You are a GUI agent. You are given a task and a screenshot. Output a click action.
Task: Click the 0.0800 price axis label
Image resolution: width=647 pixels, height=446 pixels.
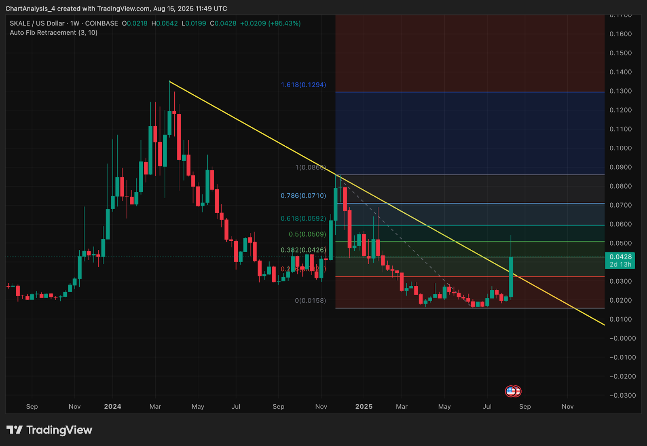[621, 186]
